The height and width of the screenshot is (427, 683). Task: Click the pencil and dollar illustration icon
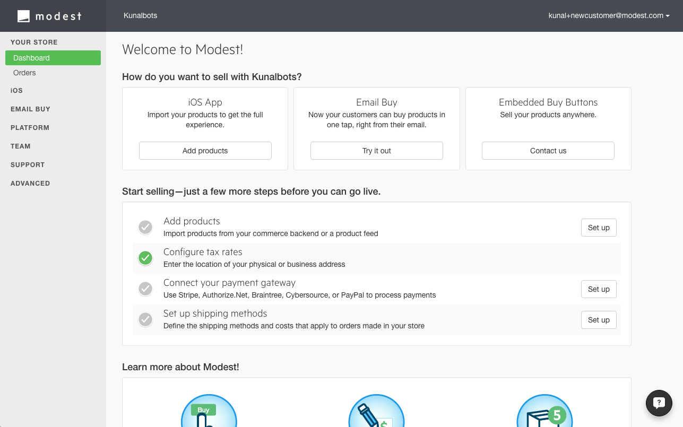[x=376, y=412]
